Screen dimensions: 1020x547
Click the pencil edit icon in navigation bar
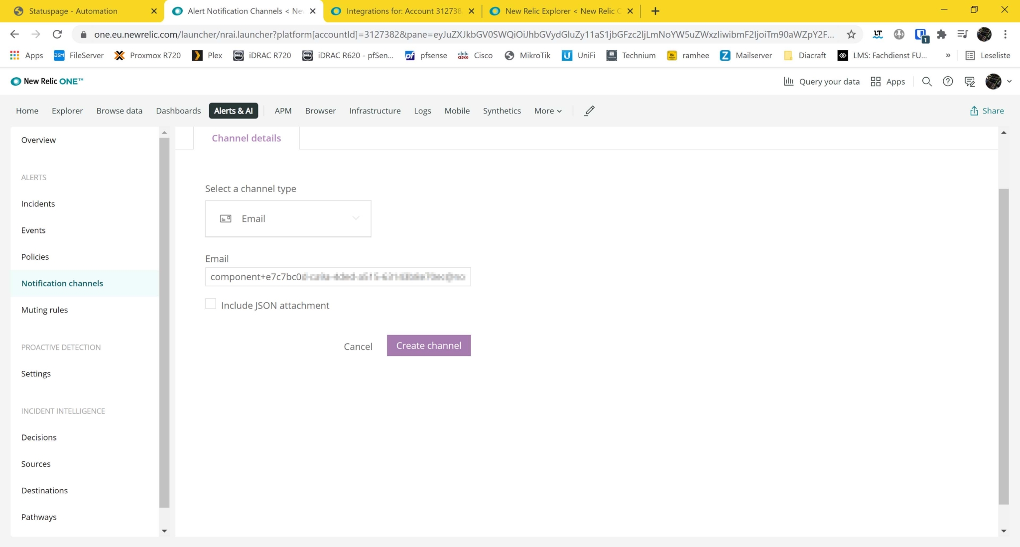tap(589, 110)
